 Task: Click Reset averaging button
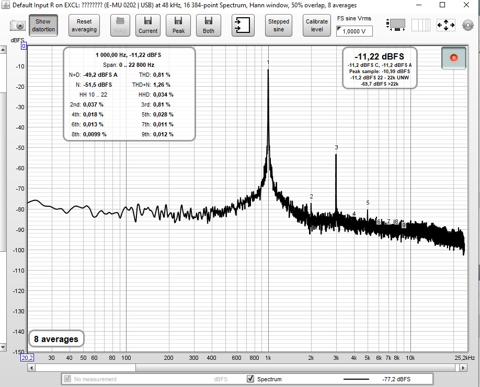84,26
